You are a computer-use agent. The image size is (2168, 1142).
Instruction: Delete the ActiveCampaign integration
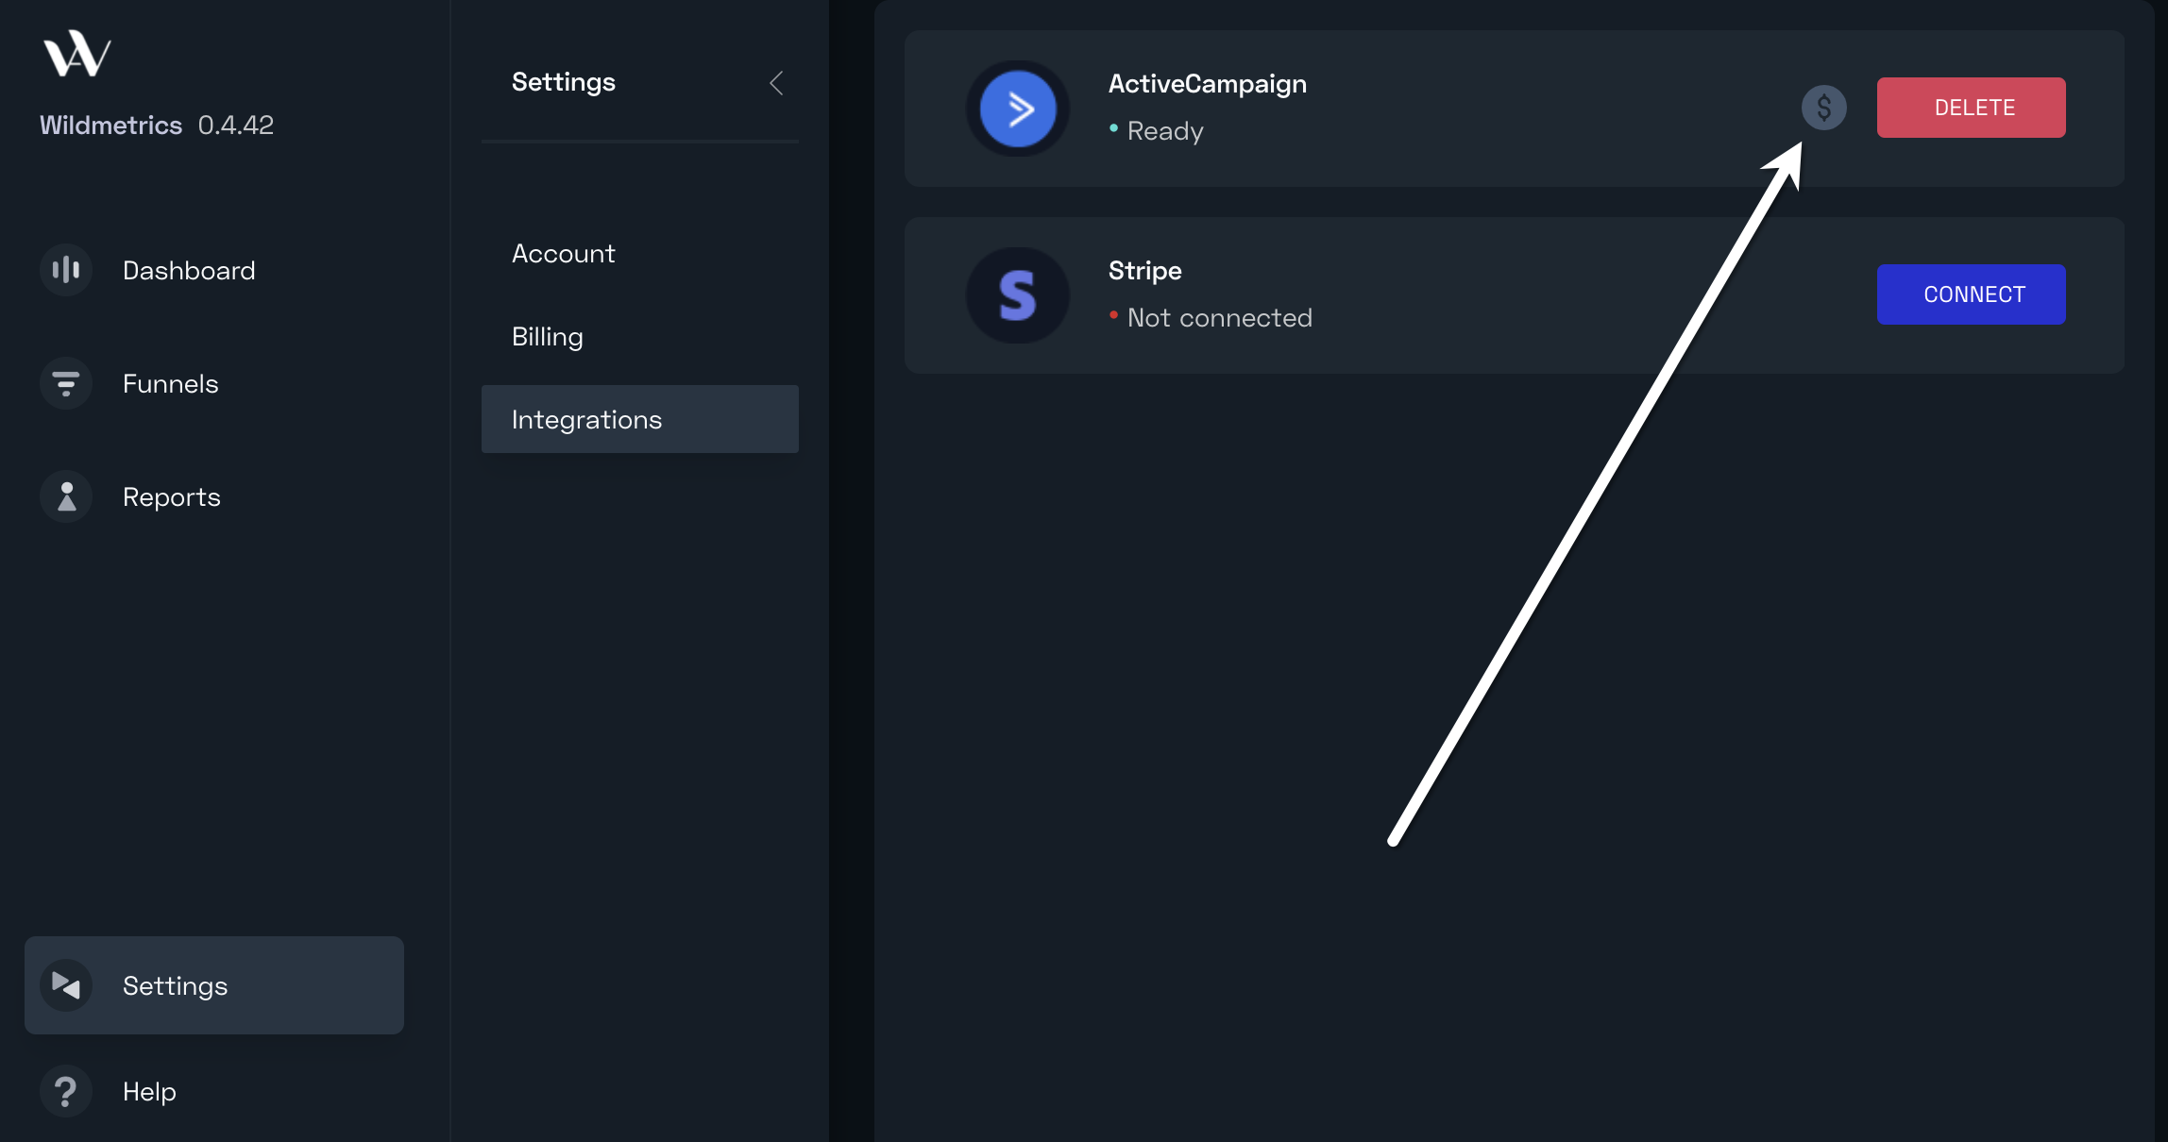[x=1972, y=108]
